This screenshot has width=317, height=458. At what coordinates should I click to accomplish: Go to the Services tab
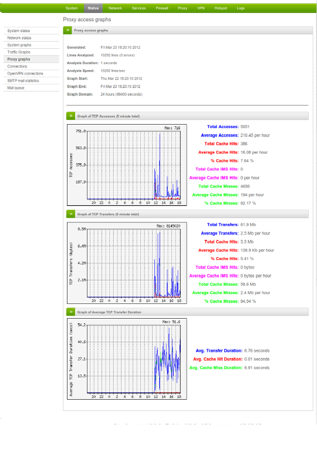pos(139,8)
